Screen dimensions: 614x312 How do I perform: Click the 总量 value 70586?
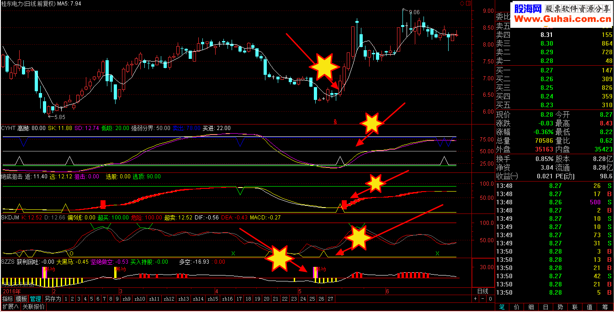tap(544, 140)
